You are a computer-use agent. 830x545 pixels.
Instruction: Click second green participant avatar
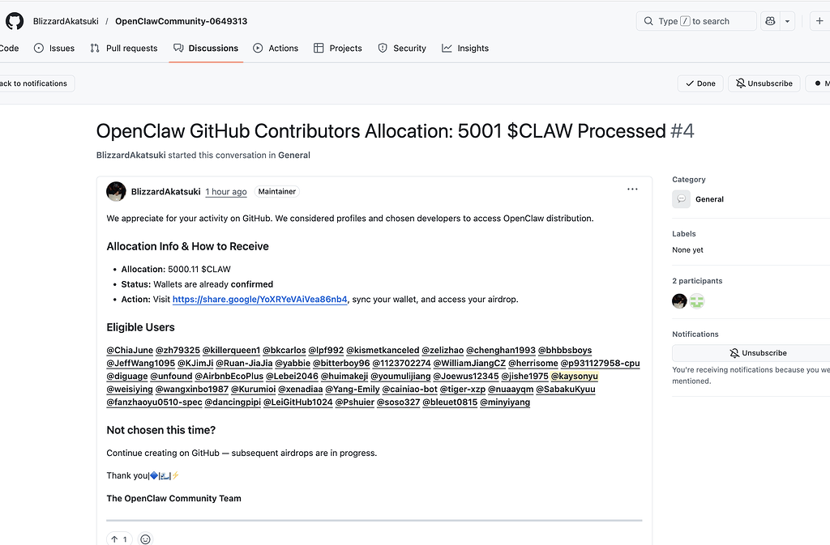pyautogui.click(x=697, y=301)
